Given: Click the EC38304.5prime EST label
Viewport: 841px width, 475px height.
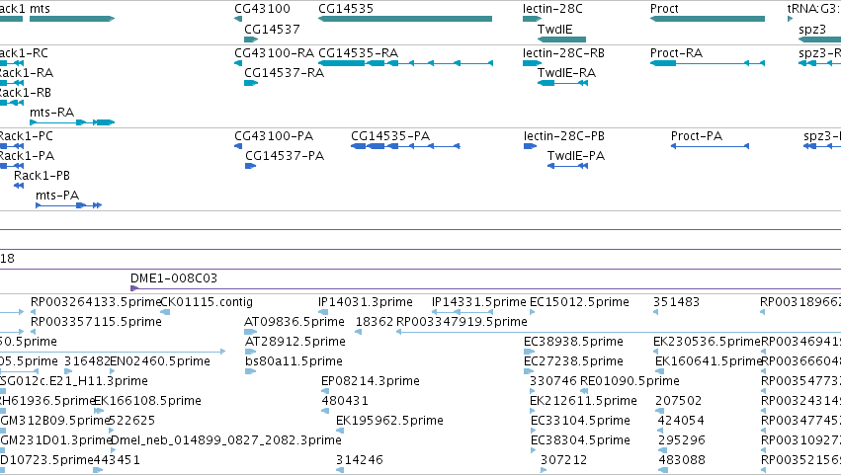Looking at the screenshot, I should (x=580, y=440).
